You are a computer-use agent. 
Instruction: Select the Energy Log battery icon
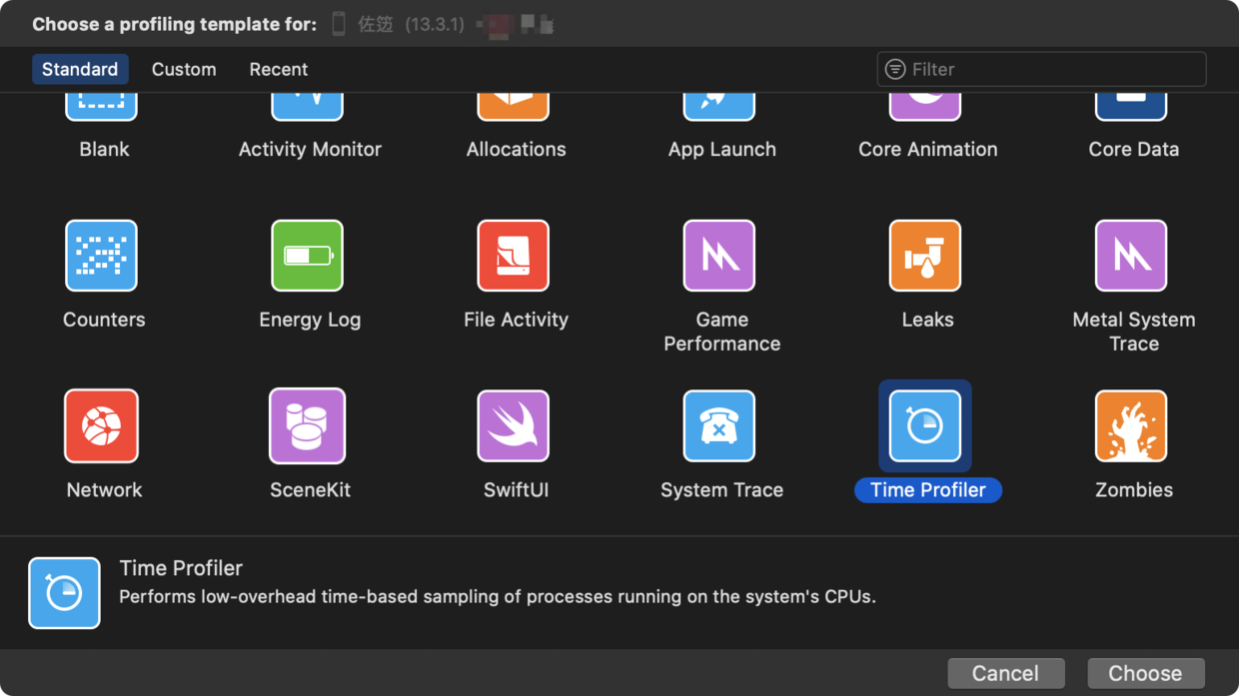(307, 256)
